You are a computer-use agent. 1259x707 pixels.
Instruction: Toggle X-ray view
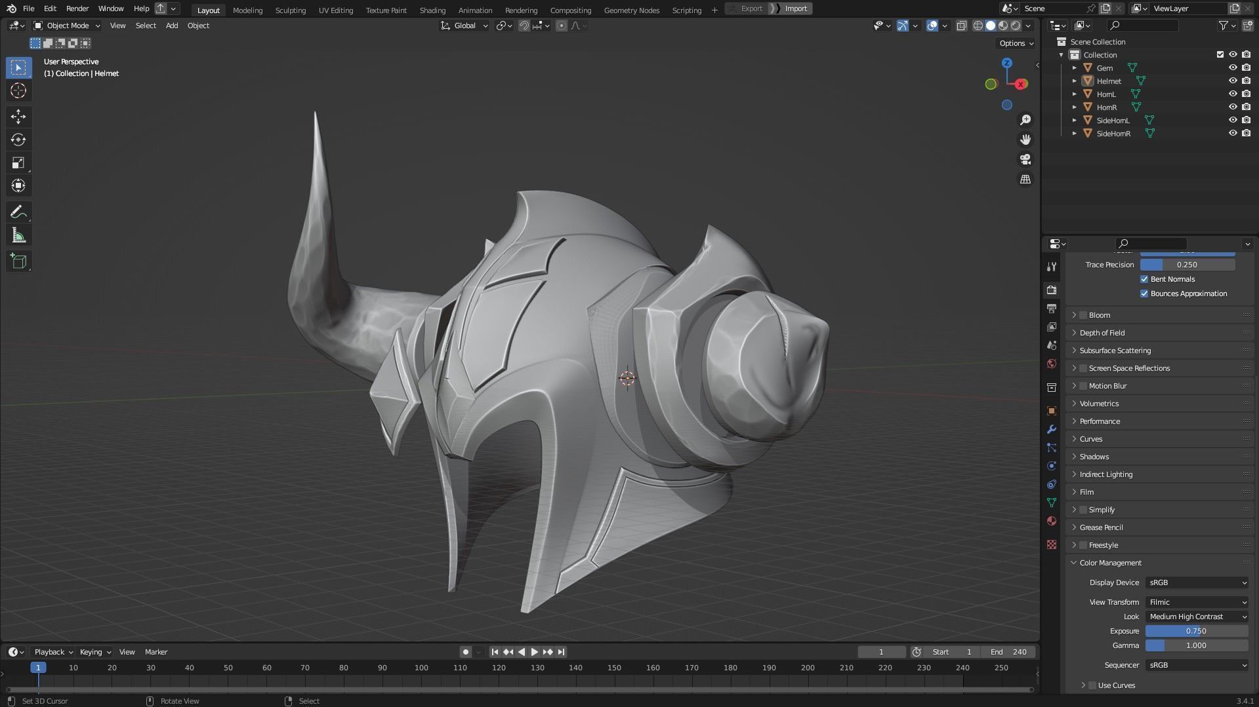pyautogui.click(x=961, y=26)
